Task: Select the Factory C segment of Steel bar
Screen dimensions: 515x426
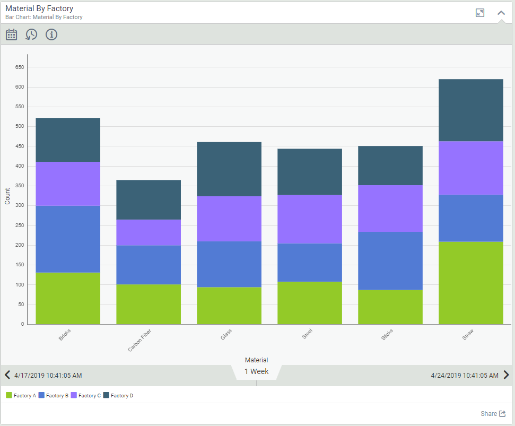Action: pyautogui.click(x=310, y=219)
